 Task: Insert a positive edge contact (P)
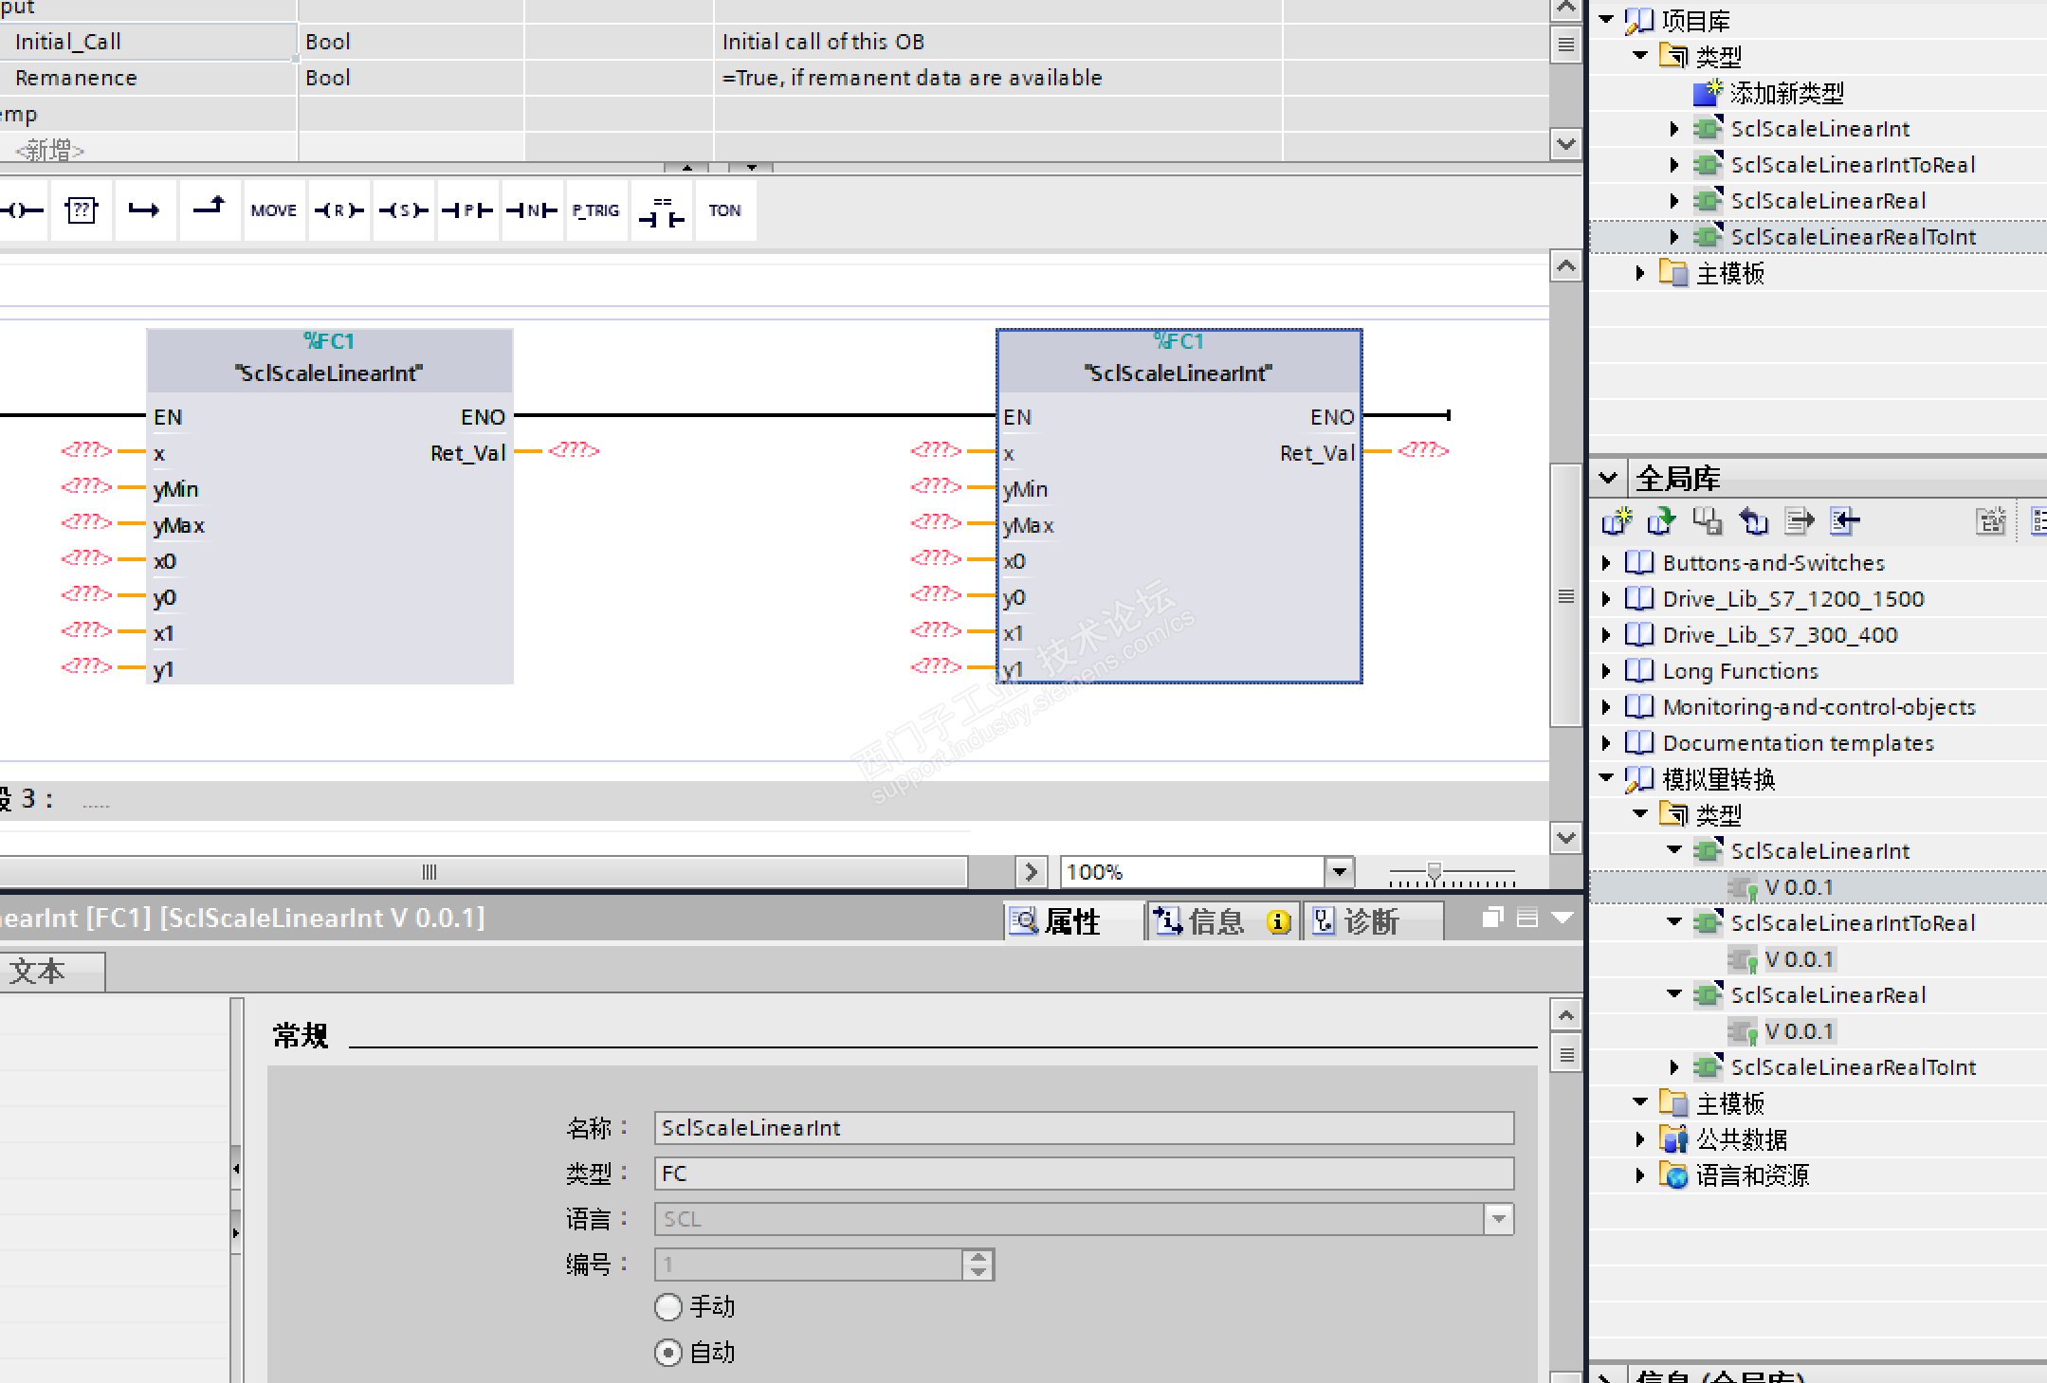[x=467, y=210]
